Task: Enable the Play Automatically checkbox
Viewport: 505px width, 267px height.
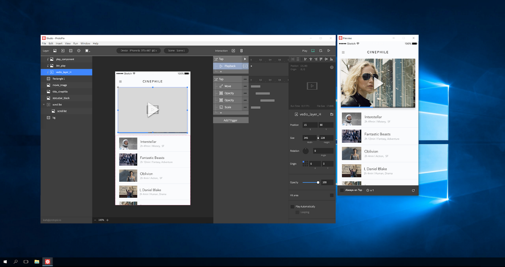Action: coord(292,207)
